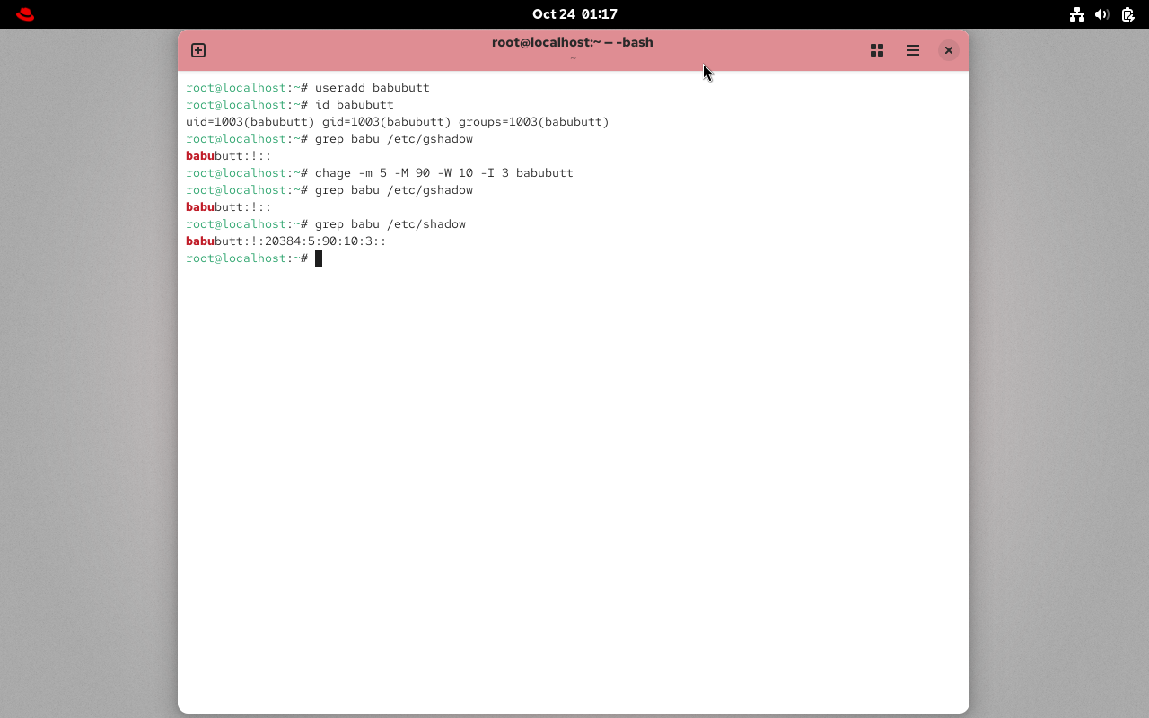Image resolution: width=1149 pixels, height=718 pixels.
Task: Click the wired network status icon
Action: coord(1076,14)
